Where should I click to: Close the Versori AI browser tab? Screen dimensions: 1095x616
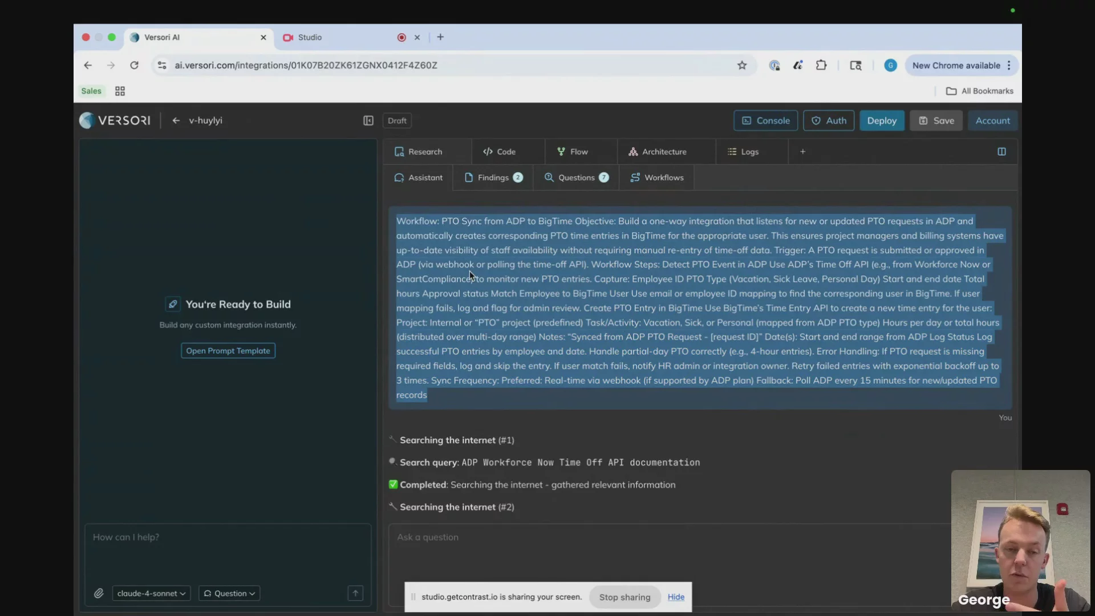263,38
